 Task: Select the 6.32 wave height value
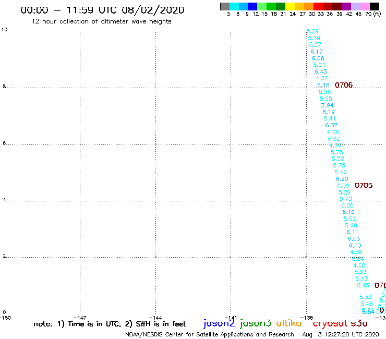pos(331,125)
